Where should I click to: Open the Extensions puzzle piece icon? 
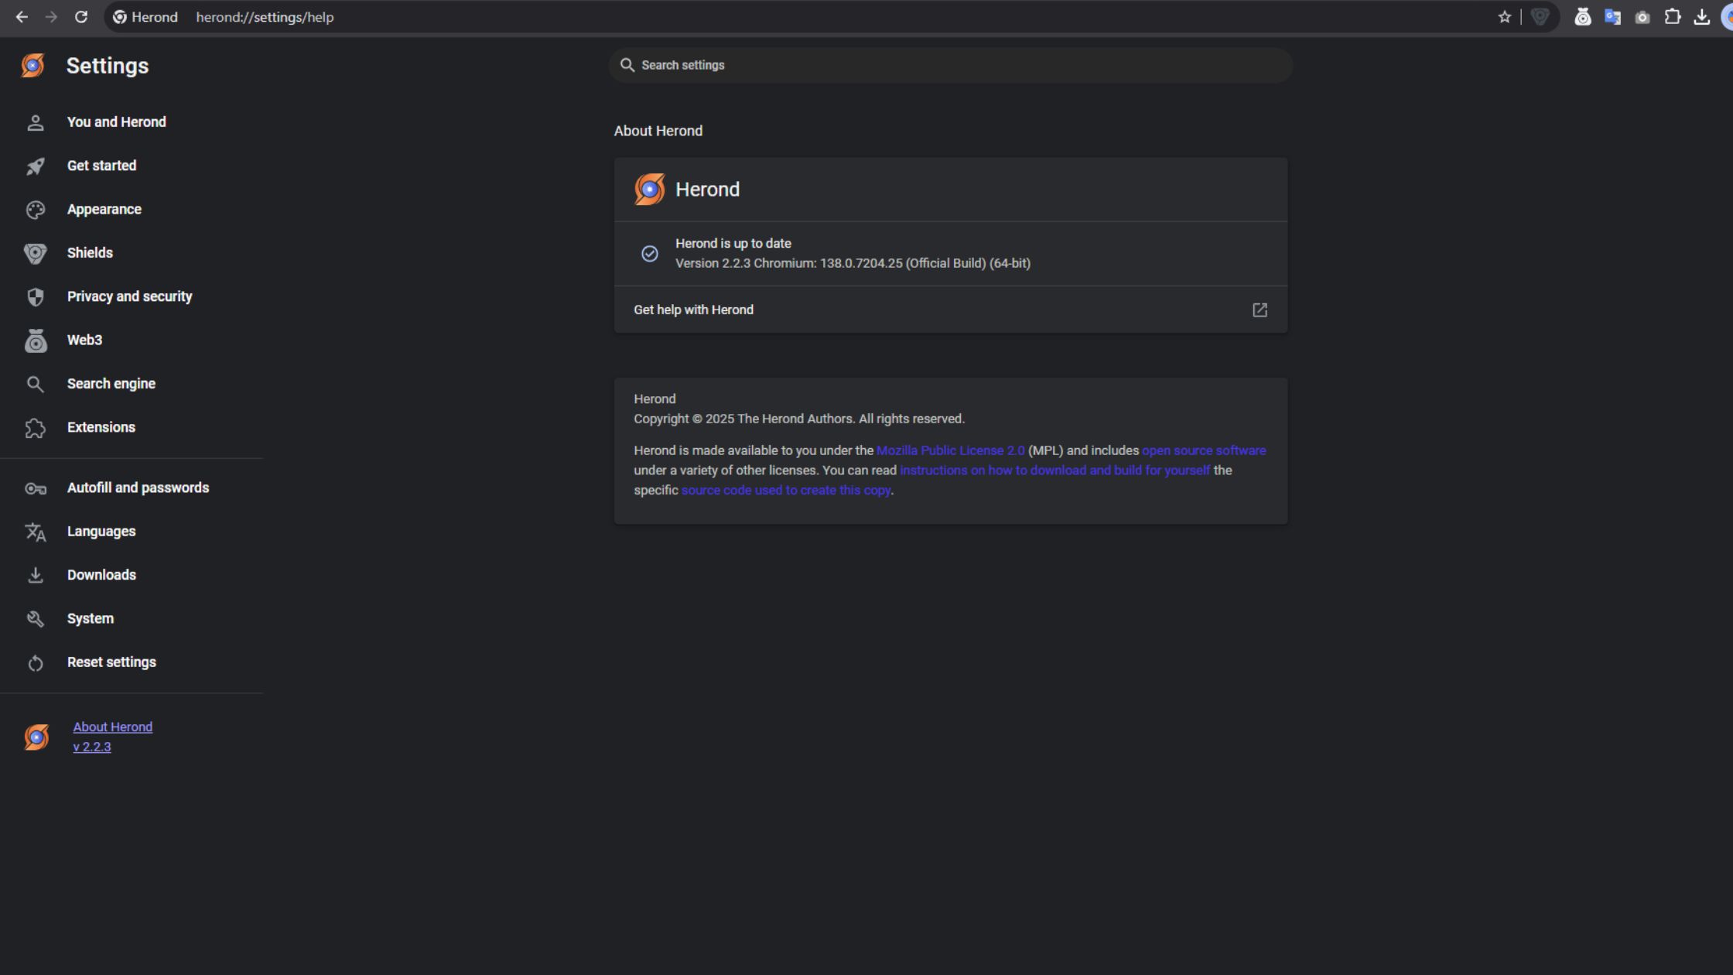1672,17
